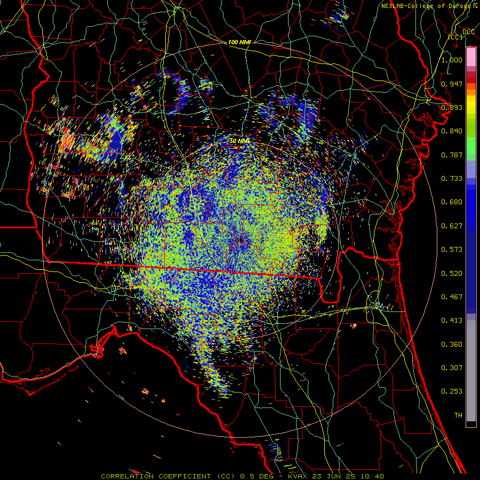Click the NEXLAB-College of DuPage label

tap(426, 6)
